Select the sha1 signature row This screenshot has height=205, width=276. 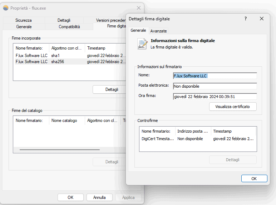(70, 56)
